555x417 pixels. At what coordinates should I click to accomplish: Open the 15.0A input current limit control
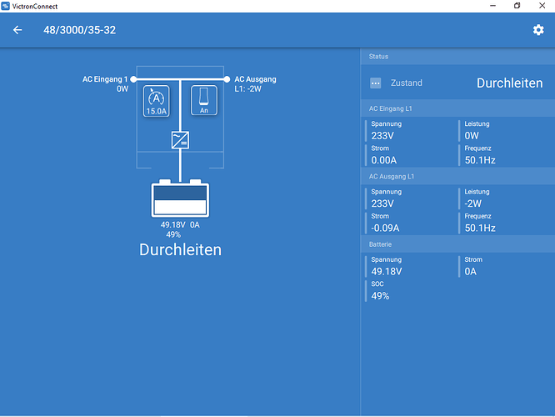point(156,101)
